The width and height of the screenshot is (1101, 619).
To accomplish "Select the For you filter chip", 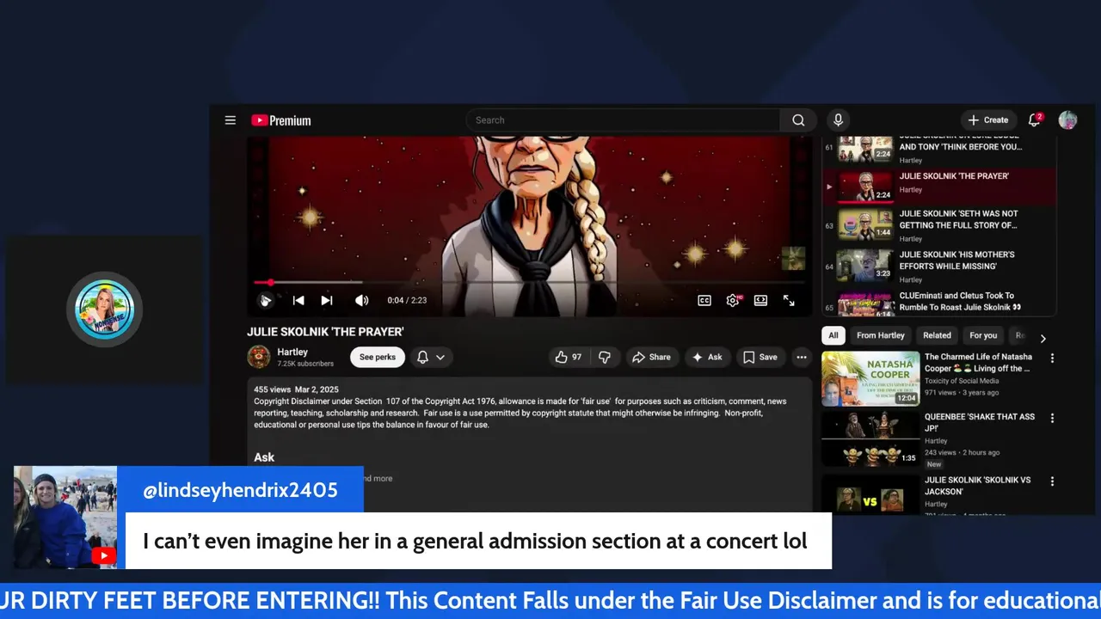I will (x=983, y=335).
